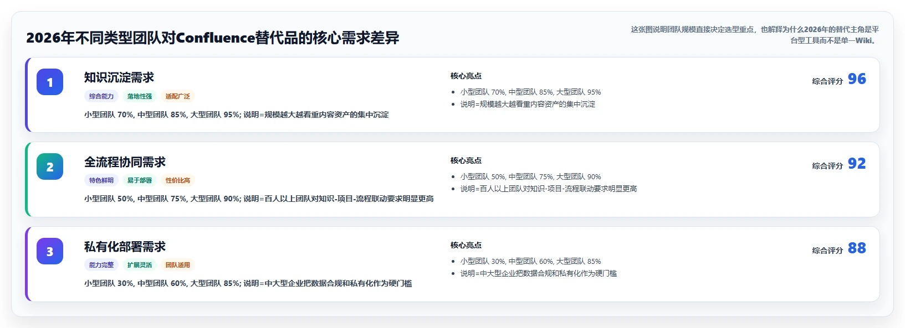Click the 能力完整 tag
The width and height of the screenshot is (905, 328).
coord(101,265)
